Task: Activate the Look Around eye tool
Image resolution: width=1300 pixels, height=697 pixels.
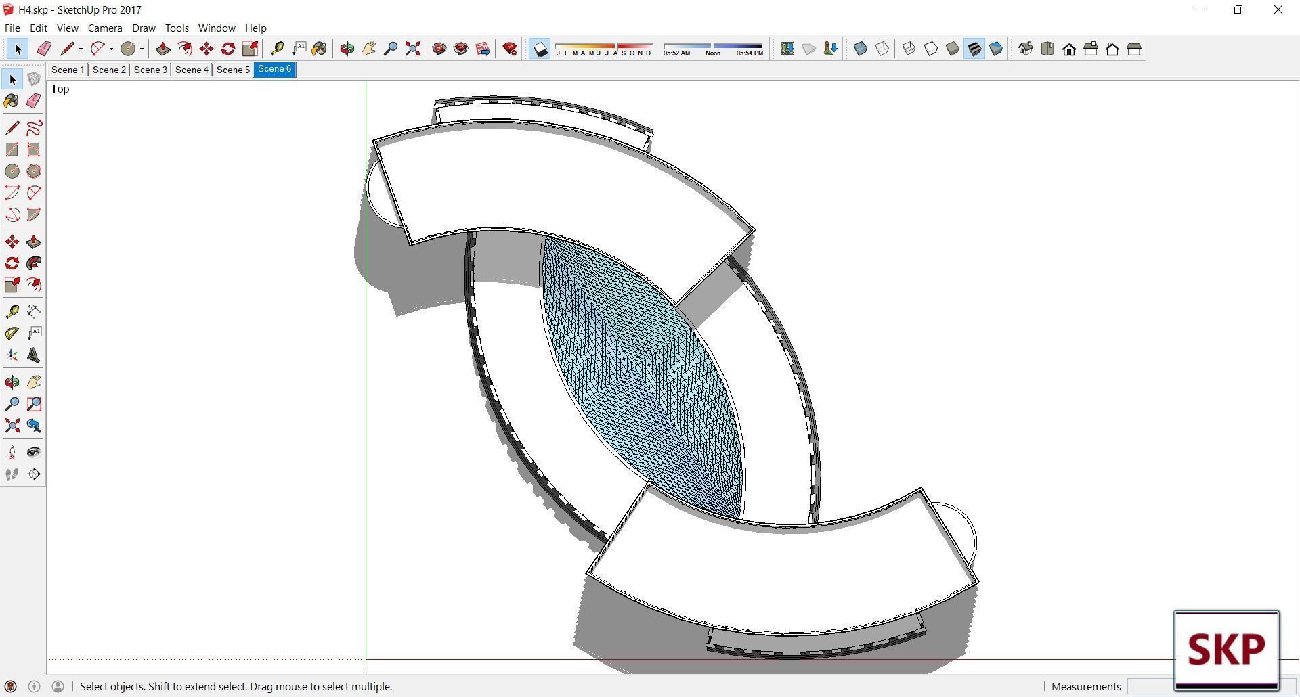Action: tap(34, 452)
